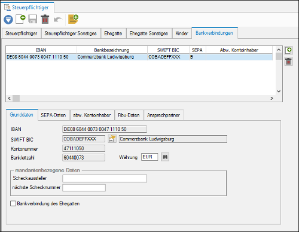Toggle Bankverbindung des Ehegatten checkbox
Screen dimensions: 299x232
pos(13,203)
